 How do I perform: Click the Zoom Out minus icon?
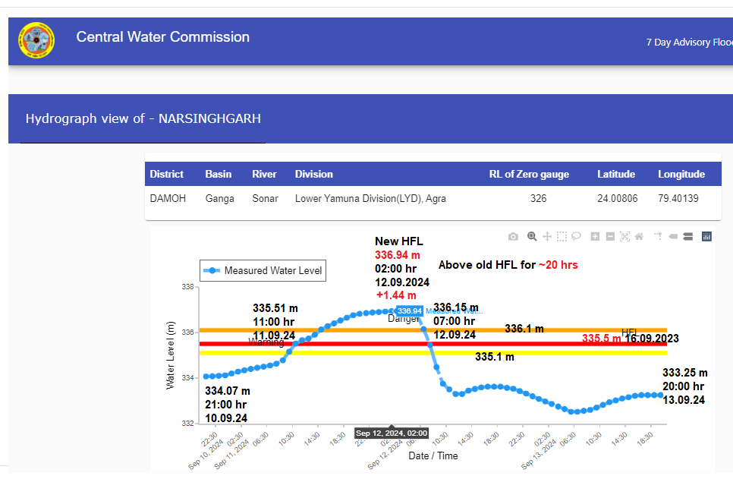click(610, 237)
